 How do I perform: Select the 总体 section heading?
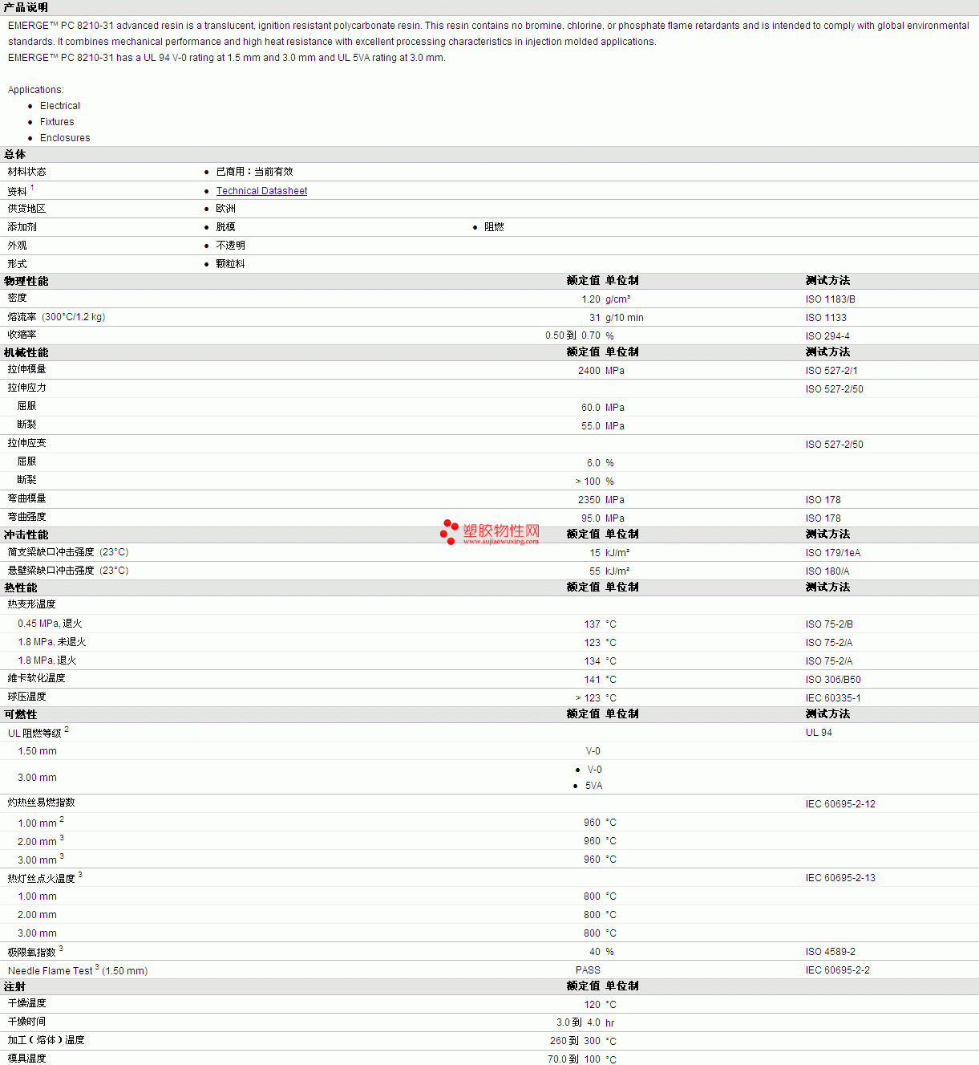[x=15, y=154]
